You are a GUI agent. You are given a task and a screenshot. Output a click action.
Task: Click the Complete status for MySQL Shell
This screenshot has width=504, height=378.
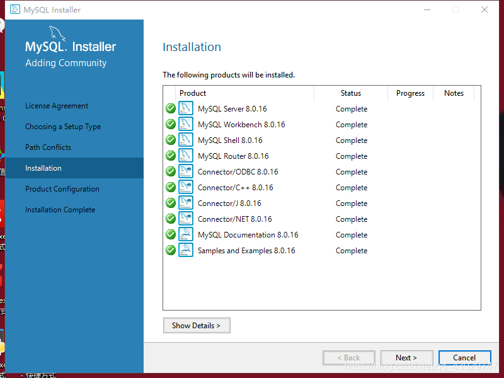tap(351, 140)
